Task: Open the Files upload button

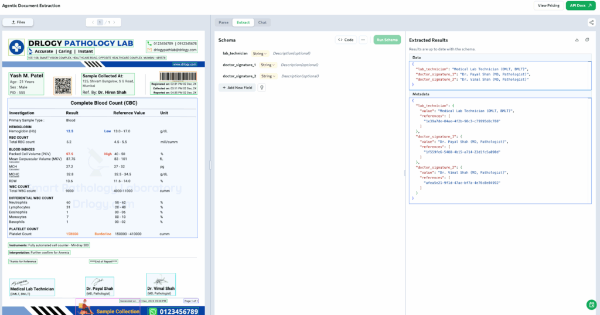Action: coord(18,22)
